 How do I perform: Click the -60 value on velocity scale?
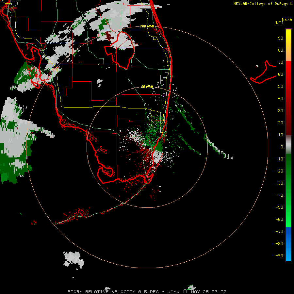pyautogui.click(x=279, y=220)
